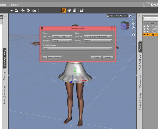
Task: Toggle selectability arrow of hip bone row
Action: tap(148, 29)
